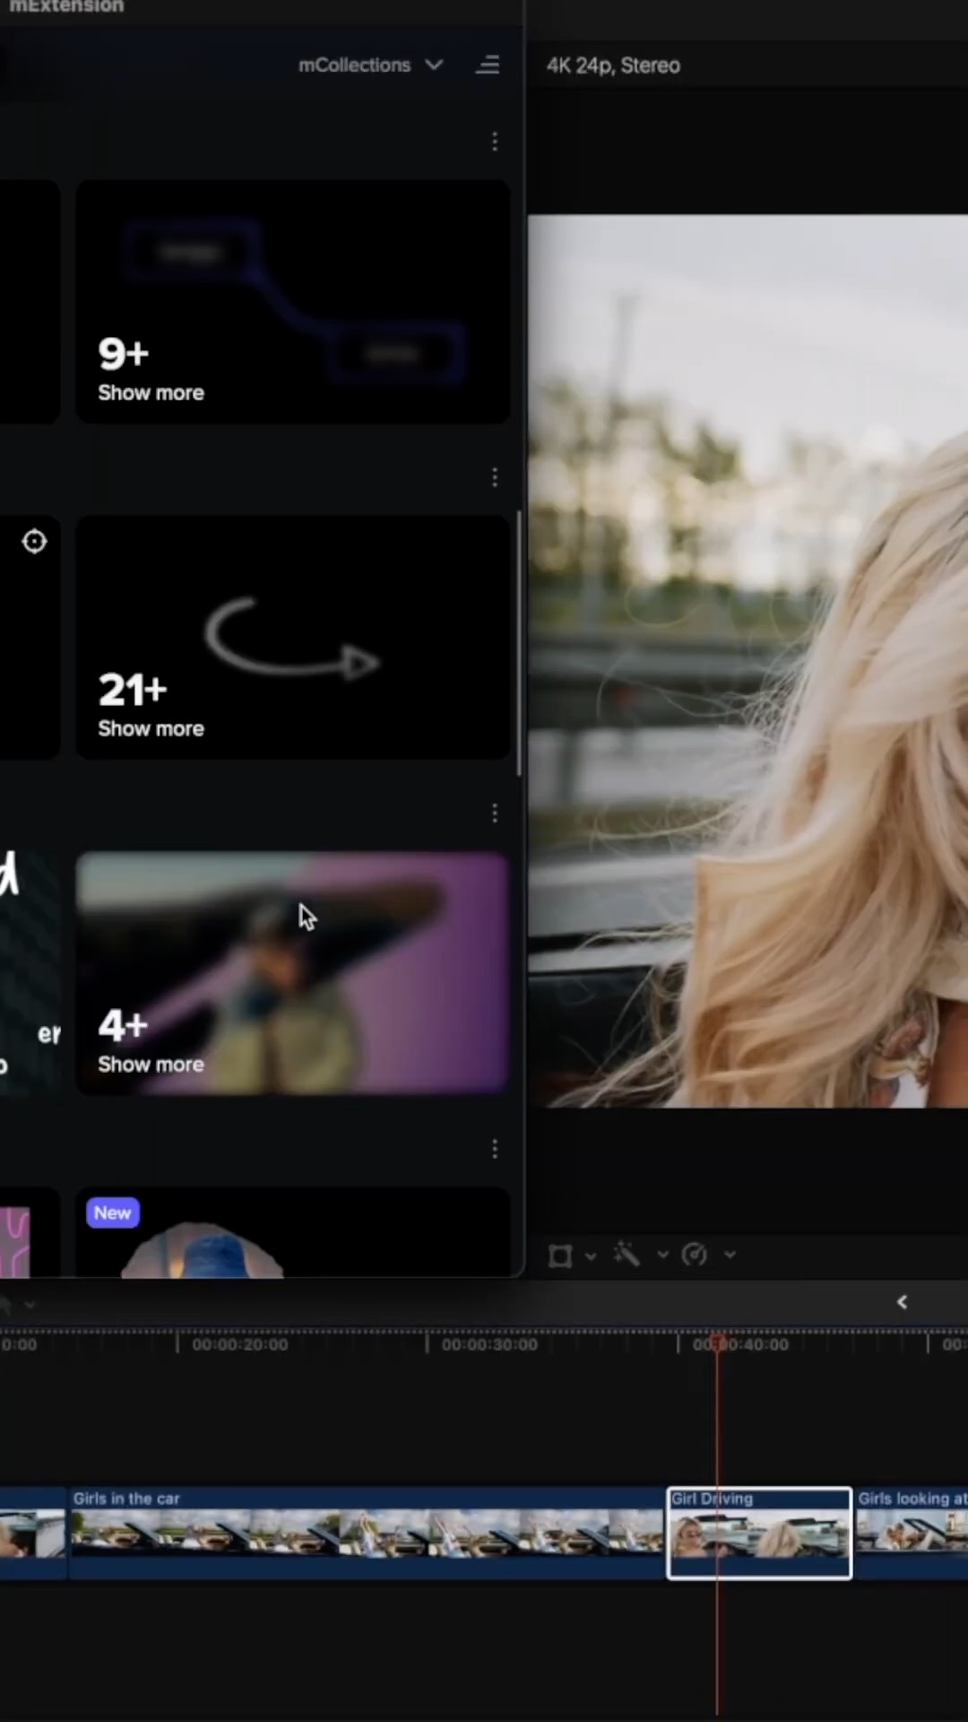This screenshot has width=968, height=1722.
Task: Open three-dot menu above the 21+ card
Action: 495,477
